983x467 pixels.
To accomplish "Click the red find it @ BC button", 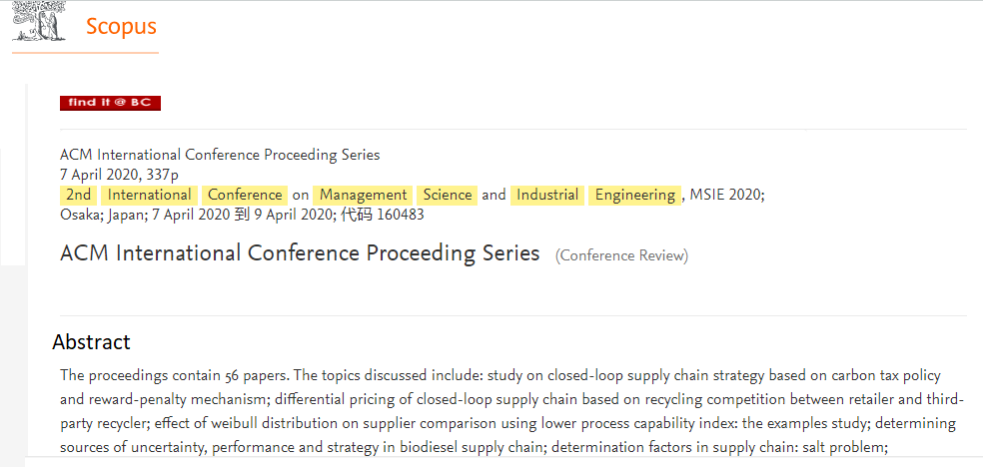I will coord(110,103).
